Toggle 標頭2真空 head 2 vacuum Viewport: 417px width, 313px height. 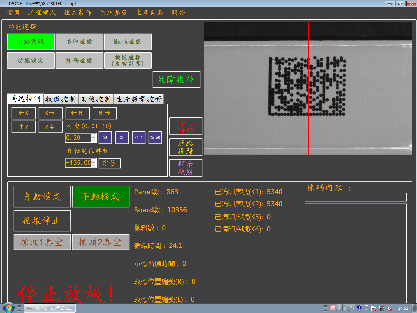pyautogui.click(x=101, y=242)
